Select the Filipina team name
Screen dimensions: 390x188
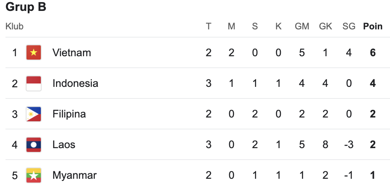pos(69,114)
